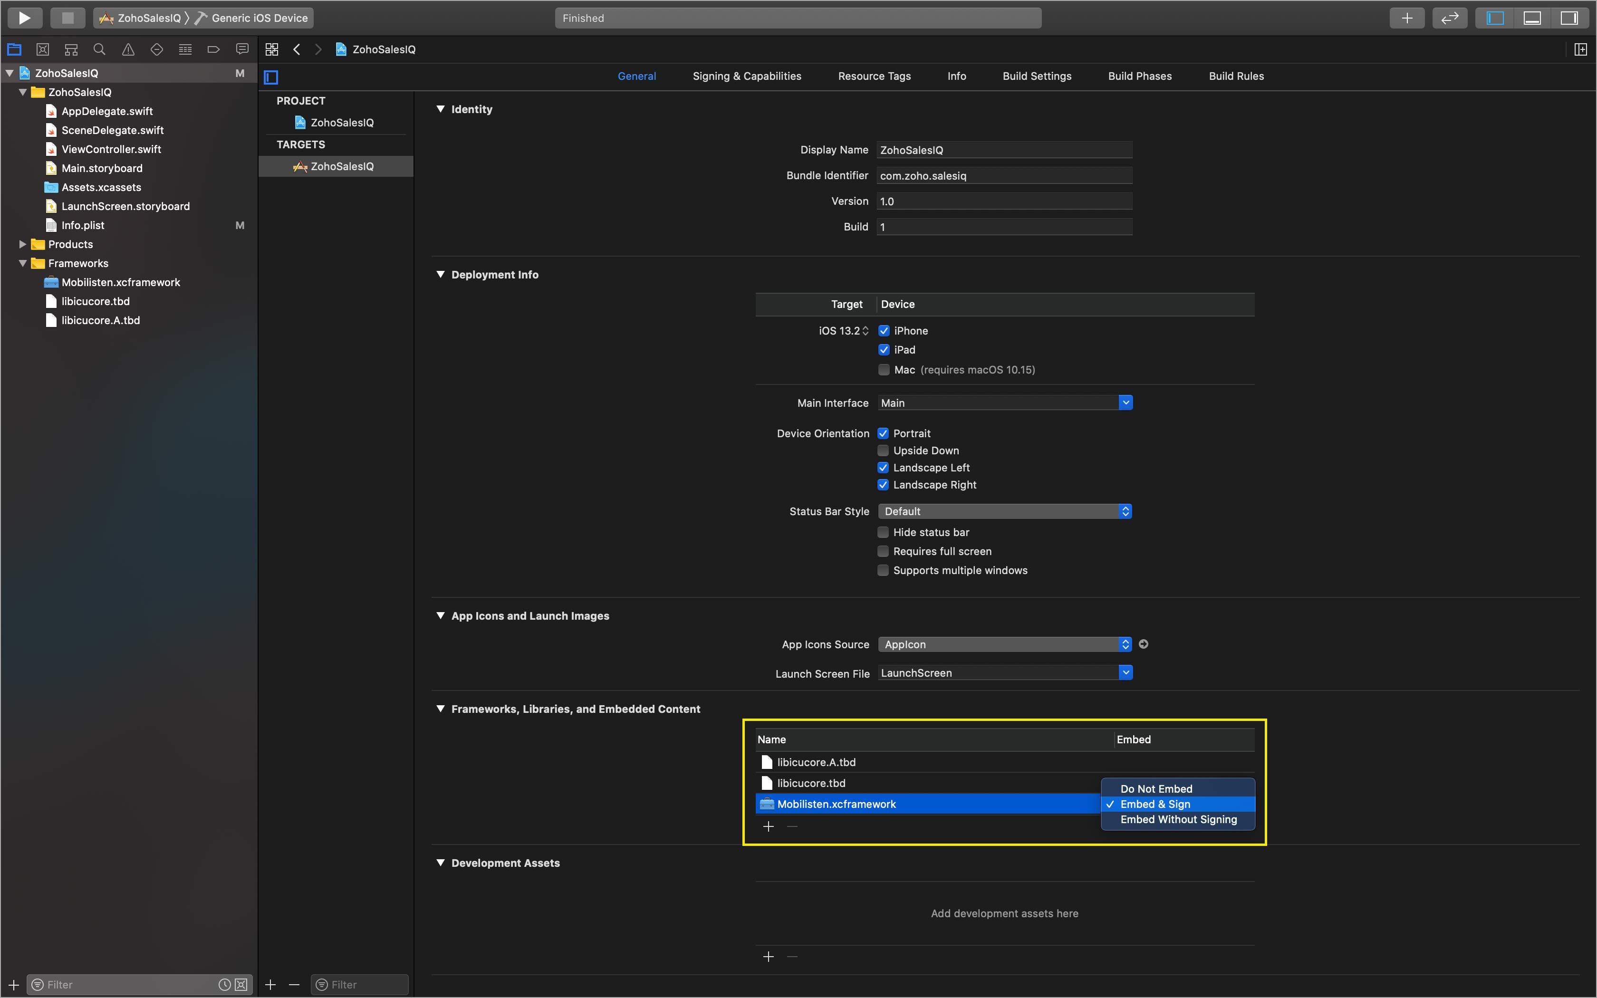Change the iOS 13.2 deployment version
This screenshot has height=998, width=1597.
pos(844,331)
